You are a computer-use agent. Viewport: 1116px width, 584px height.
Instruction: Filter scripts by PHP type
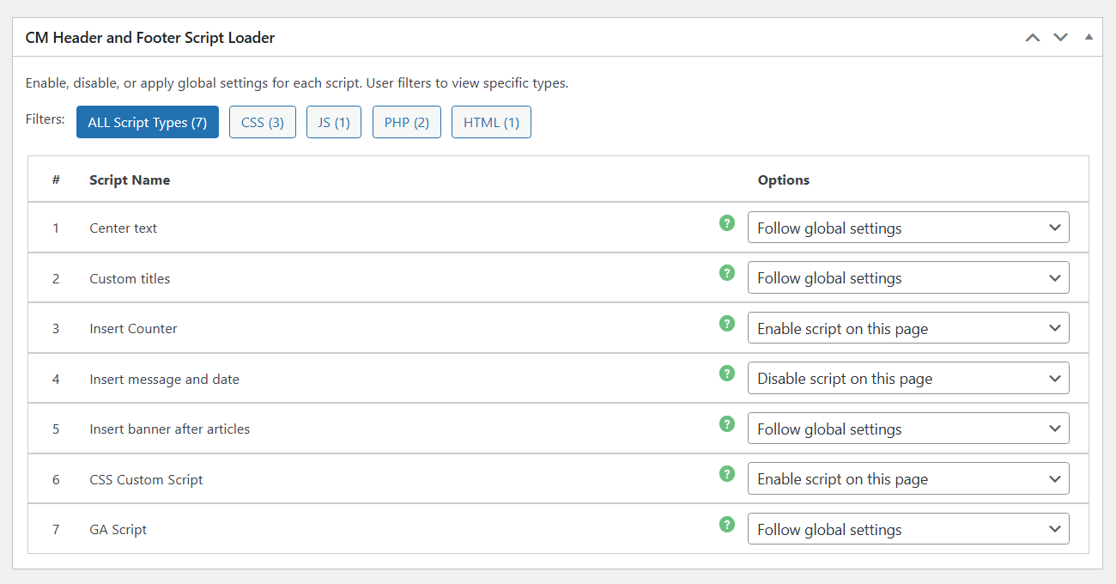(x=407, y=122)
